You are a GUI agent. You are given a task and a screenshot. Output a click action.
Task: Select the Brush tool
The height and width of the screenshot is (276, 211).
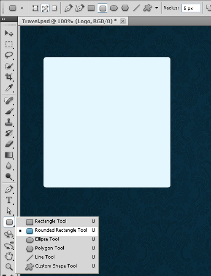[9, 111]
